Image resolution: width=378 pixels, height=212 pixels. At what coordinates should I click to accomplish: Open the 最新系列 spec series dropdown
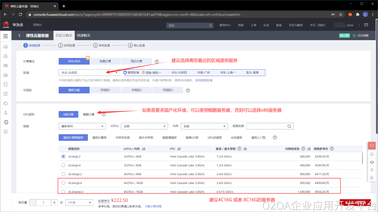coord(82,126)
